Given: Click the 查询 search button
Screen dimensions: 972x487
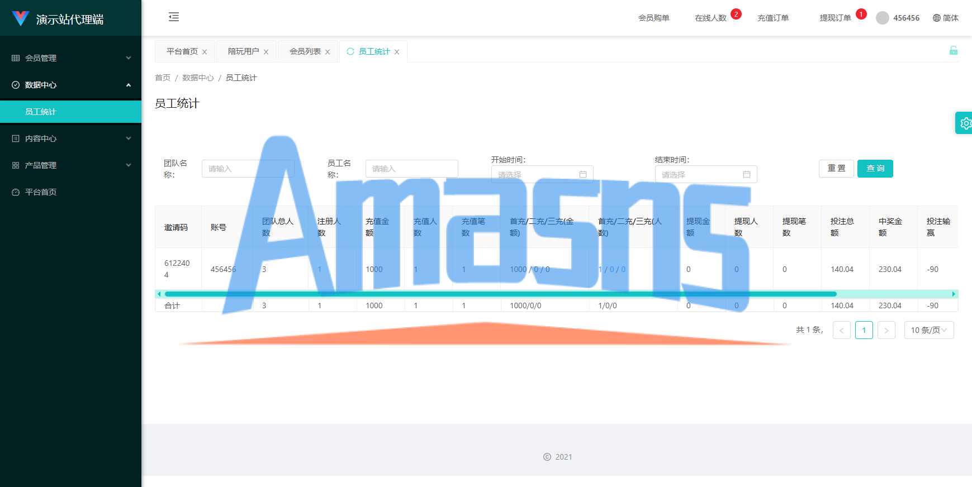Looking at the screenshot, I should pyautogui.click(x=875, y=169).
